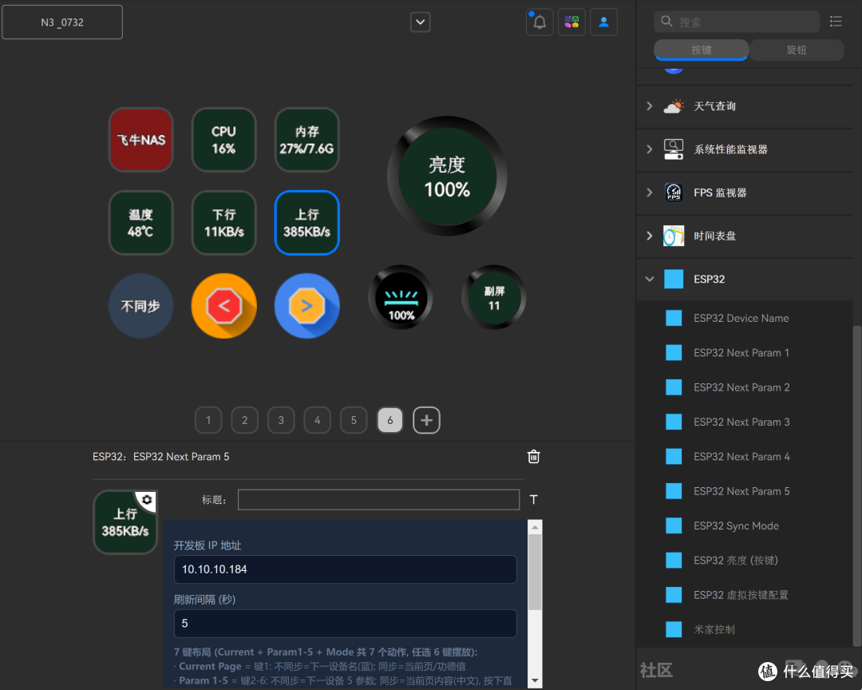Toggle the list view icon beside search

click(836, 22)
